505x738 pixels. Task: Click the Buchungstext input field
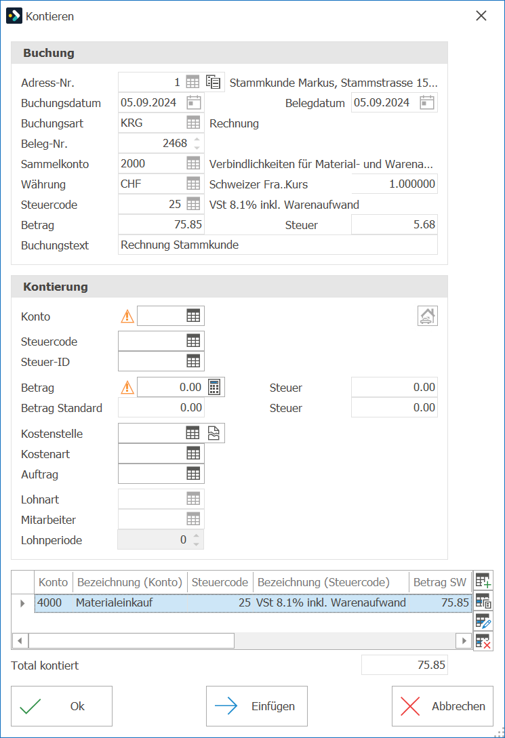278,245
